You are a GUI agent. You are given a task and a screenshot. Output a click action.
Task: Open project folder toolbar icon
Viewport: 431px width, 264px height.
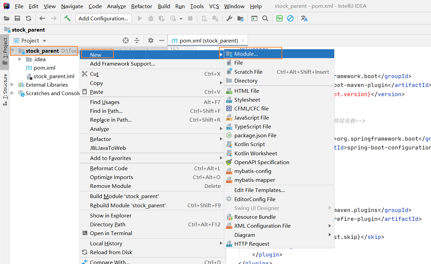pos(7,18)
